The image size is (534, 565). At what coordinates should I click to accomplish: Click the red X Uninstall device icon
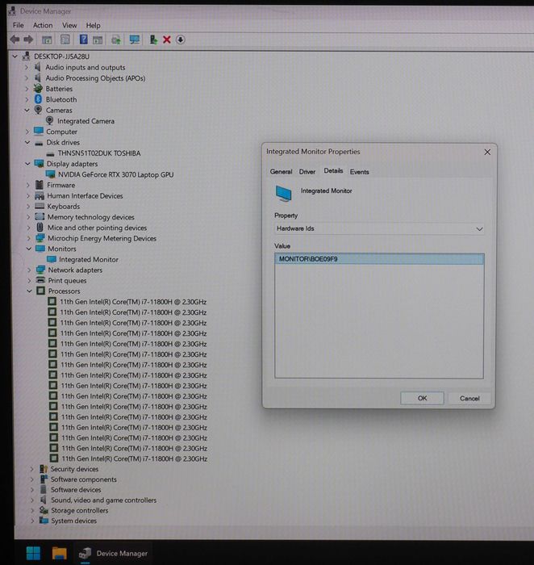point(167,40)
